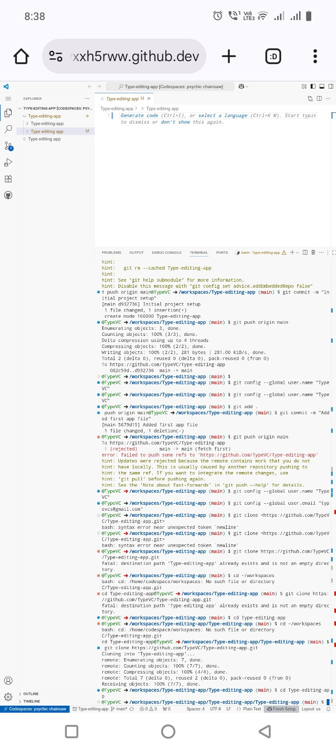Change indentation via Spaces: 4

[196, 709]
